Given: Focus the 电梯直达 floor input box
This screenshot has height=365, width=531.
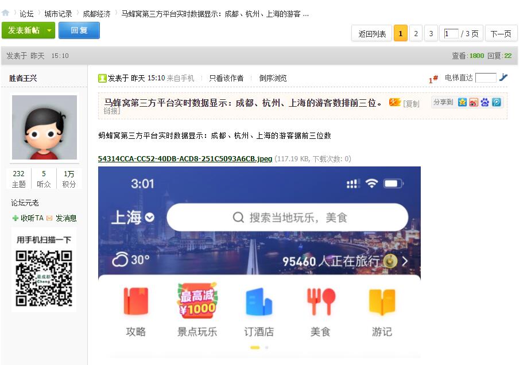Looking at the screenshot, I should 486,78.
